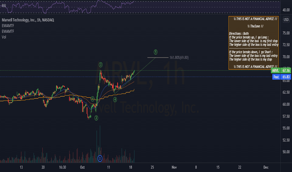Click the top 'THIS IS NOT A FINANCIAL ADVICE' line
This screenshot has width=292, height=172.
coord(255,19)
